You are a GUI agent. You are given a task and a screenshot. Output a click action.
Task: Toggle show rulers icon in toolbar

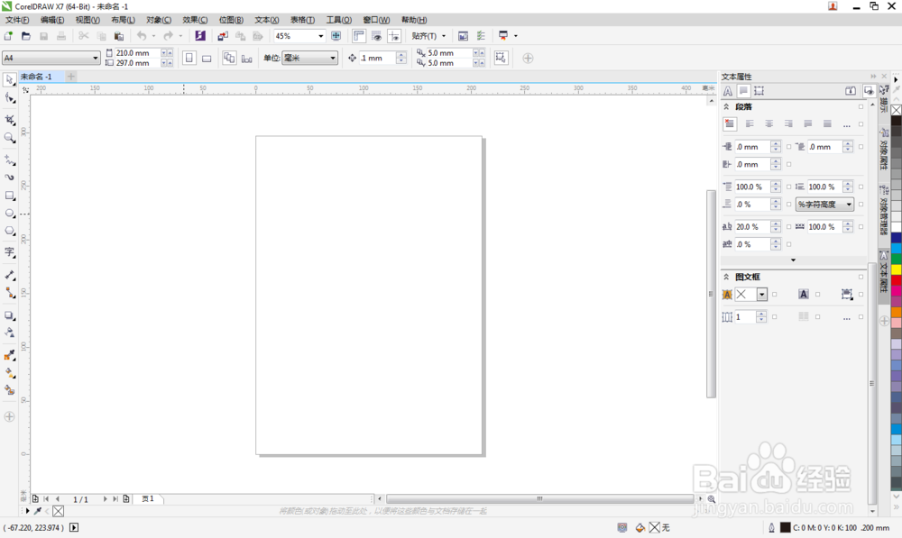(x=359, y=36)
